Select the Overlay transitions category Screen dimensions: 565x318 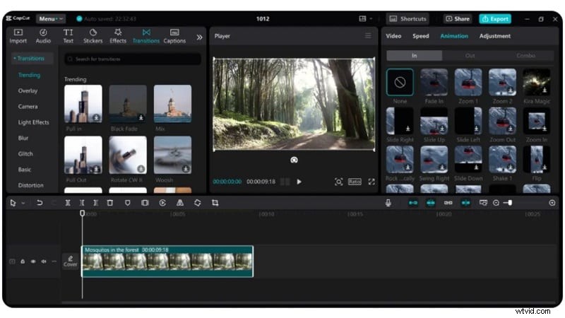coord(28,91)
